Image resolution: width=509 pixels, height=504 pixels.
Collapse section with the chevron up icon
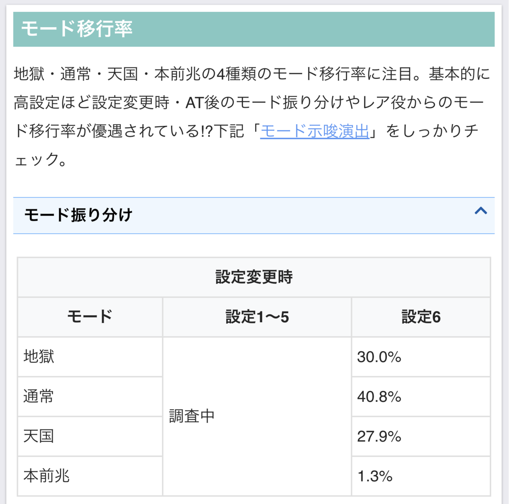coord(481,211)
